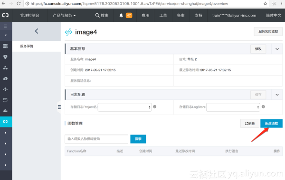
Task: Click the 区域: 华东 2 text
Action: pyautogui.click(x=188, y=59)
